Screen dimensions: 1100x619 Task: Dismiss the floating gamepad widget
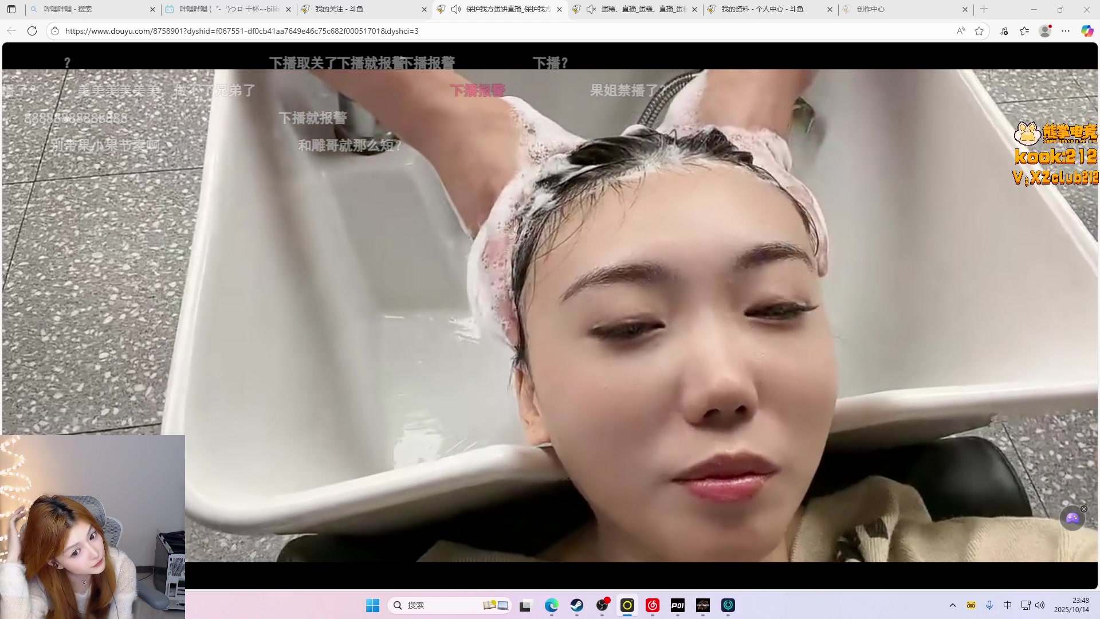[1084, 509]
